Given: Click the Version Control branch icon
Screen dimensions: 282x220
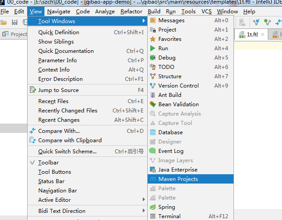Looking at the screenshot, I should [153, 85].
